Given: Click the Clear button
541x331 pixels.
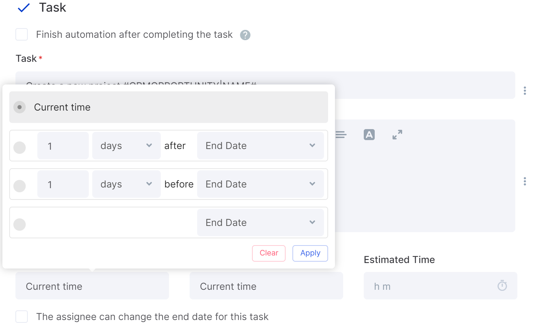Looking at the screenshot, I should (x=269, y=253).
